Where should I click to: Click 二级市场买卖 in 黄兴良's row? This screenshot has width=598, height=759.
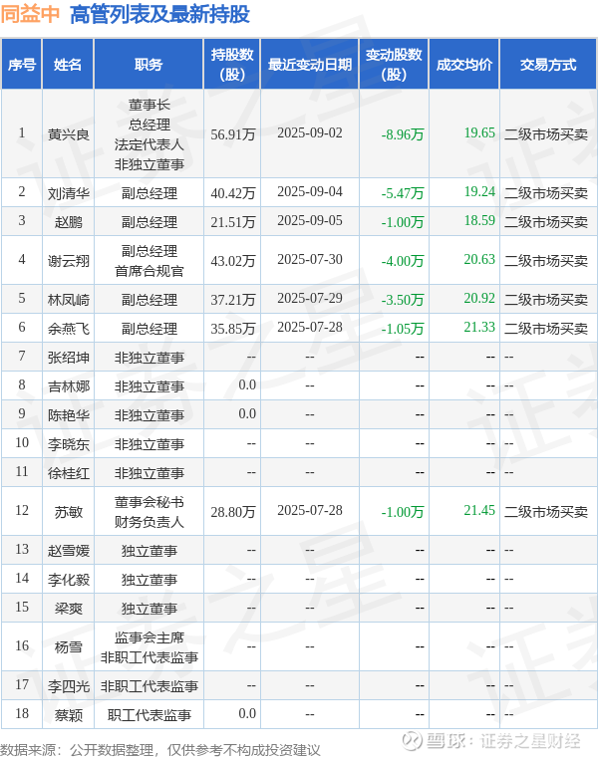(x=546, y=134)
